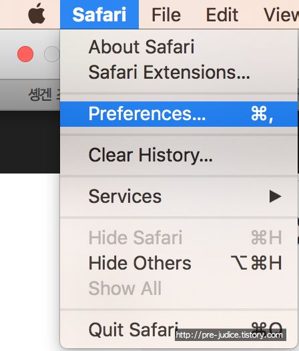Screen dimensions: 299x351
Task: Click the red window close button
Action: pos(25,54)
